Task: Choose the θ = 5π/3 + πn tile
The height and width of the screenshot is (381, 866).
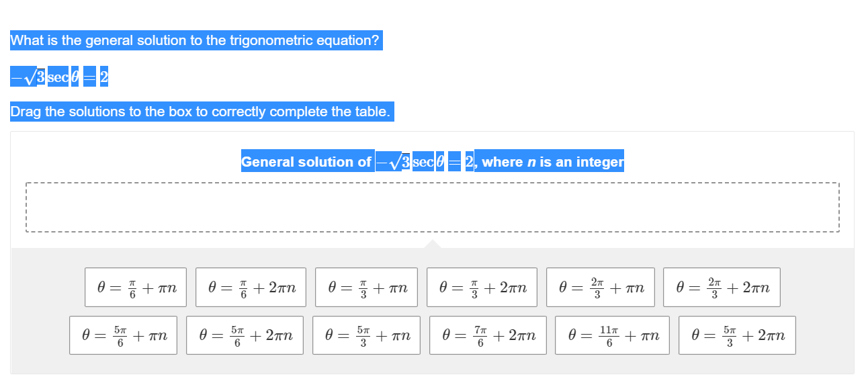Action: tap(366, 335)
